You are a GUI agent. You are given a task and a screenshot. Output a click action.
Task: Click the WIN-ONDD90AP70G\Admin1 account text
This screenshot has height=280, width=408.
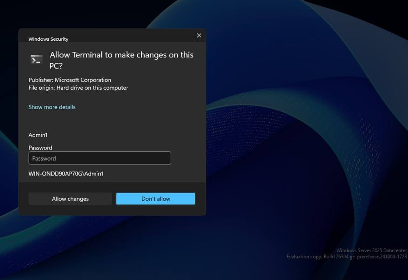(66, 174)
